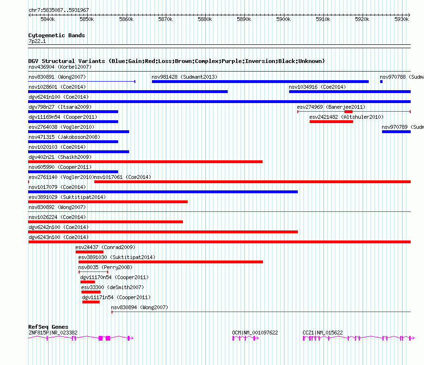Image resolution: width=424 pixels, height=365 pixels.
Task: Click the OCM gene exon glyph
Action: [x=245, y=338]
